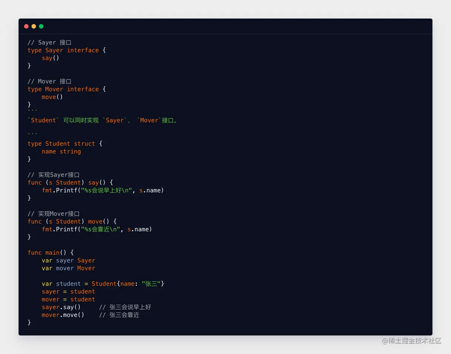This screenshot has width=451, height=354.
Task: Click the line "func (s Student) say() {"
Action: pyautogui.click(x=70, y=183)
